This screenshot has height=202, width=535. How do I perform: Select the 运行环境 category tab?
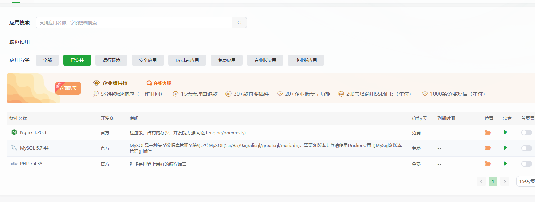point(111,60)
